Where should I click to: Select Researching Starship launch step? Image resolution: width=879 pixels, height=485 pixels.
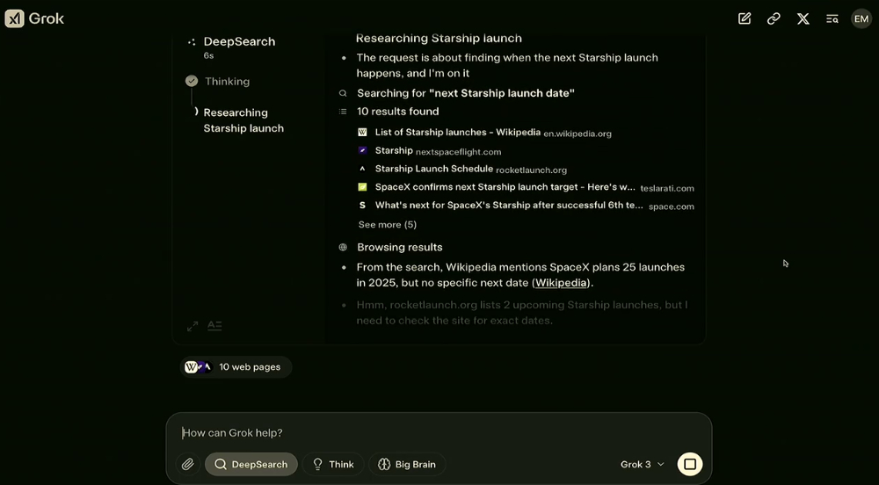(243, 120)
